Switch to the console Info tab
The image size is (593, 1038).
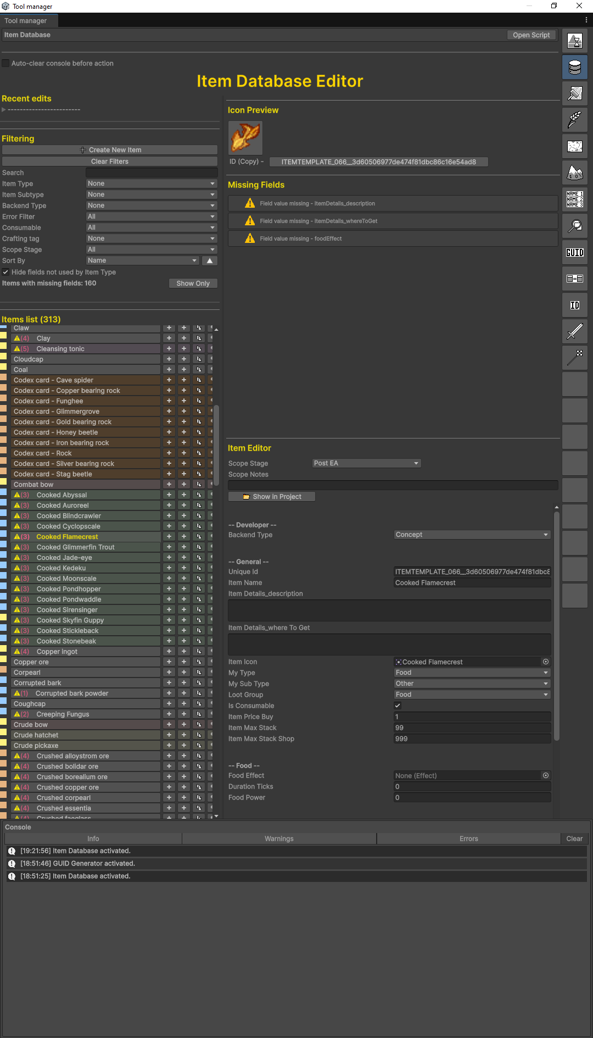pos(93,839)
